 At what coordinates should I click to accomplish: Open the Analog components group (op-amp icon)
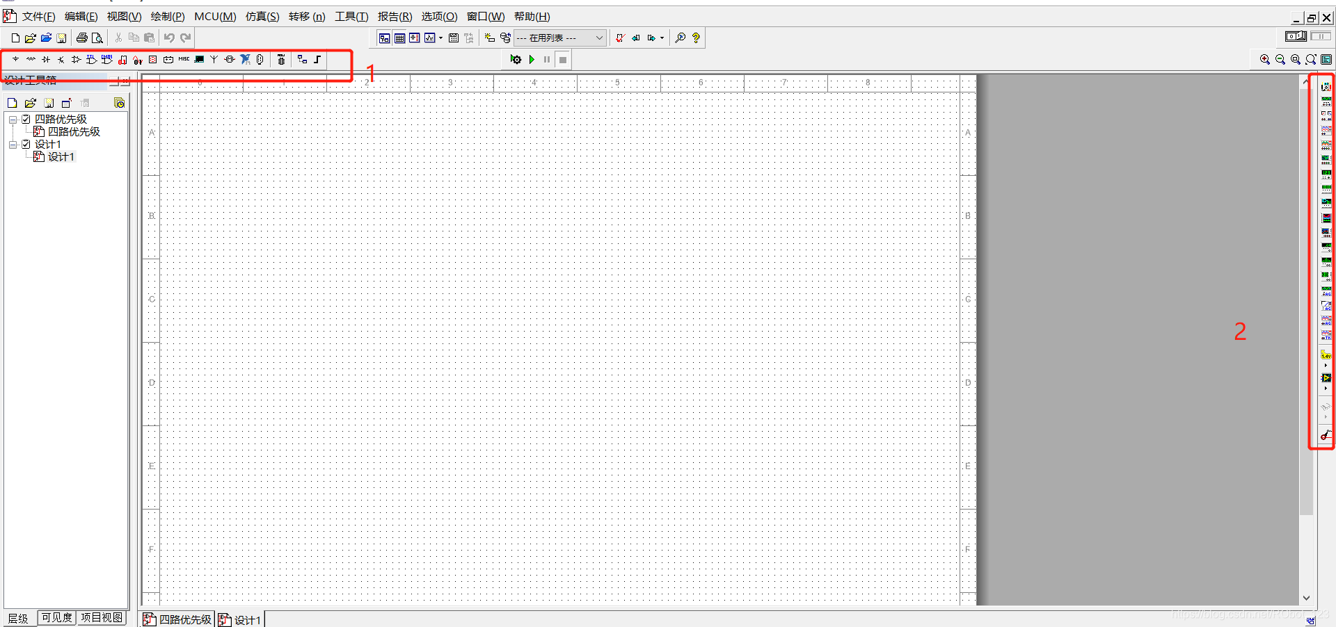click(77, 60)
